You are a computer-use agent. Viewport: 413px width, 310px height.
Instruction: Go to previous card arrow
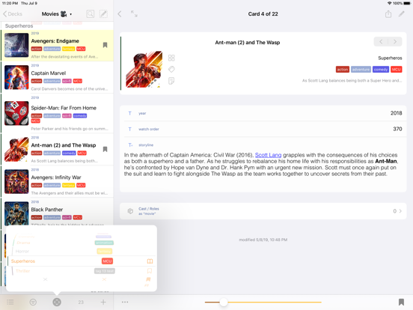coord(381,42)
